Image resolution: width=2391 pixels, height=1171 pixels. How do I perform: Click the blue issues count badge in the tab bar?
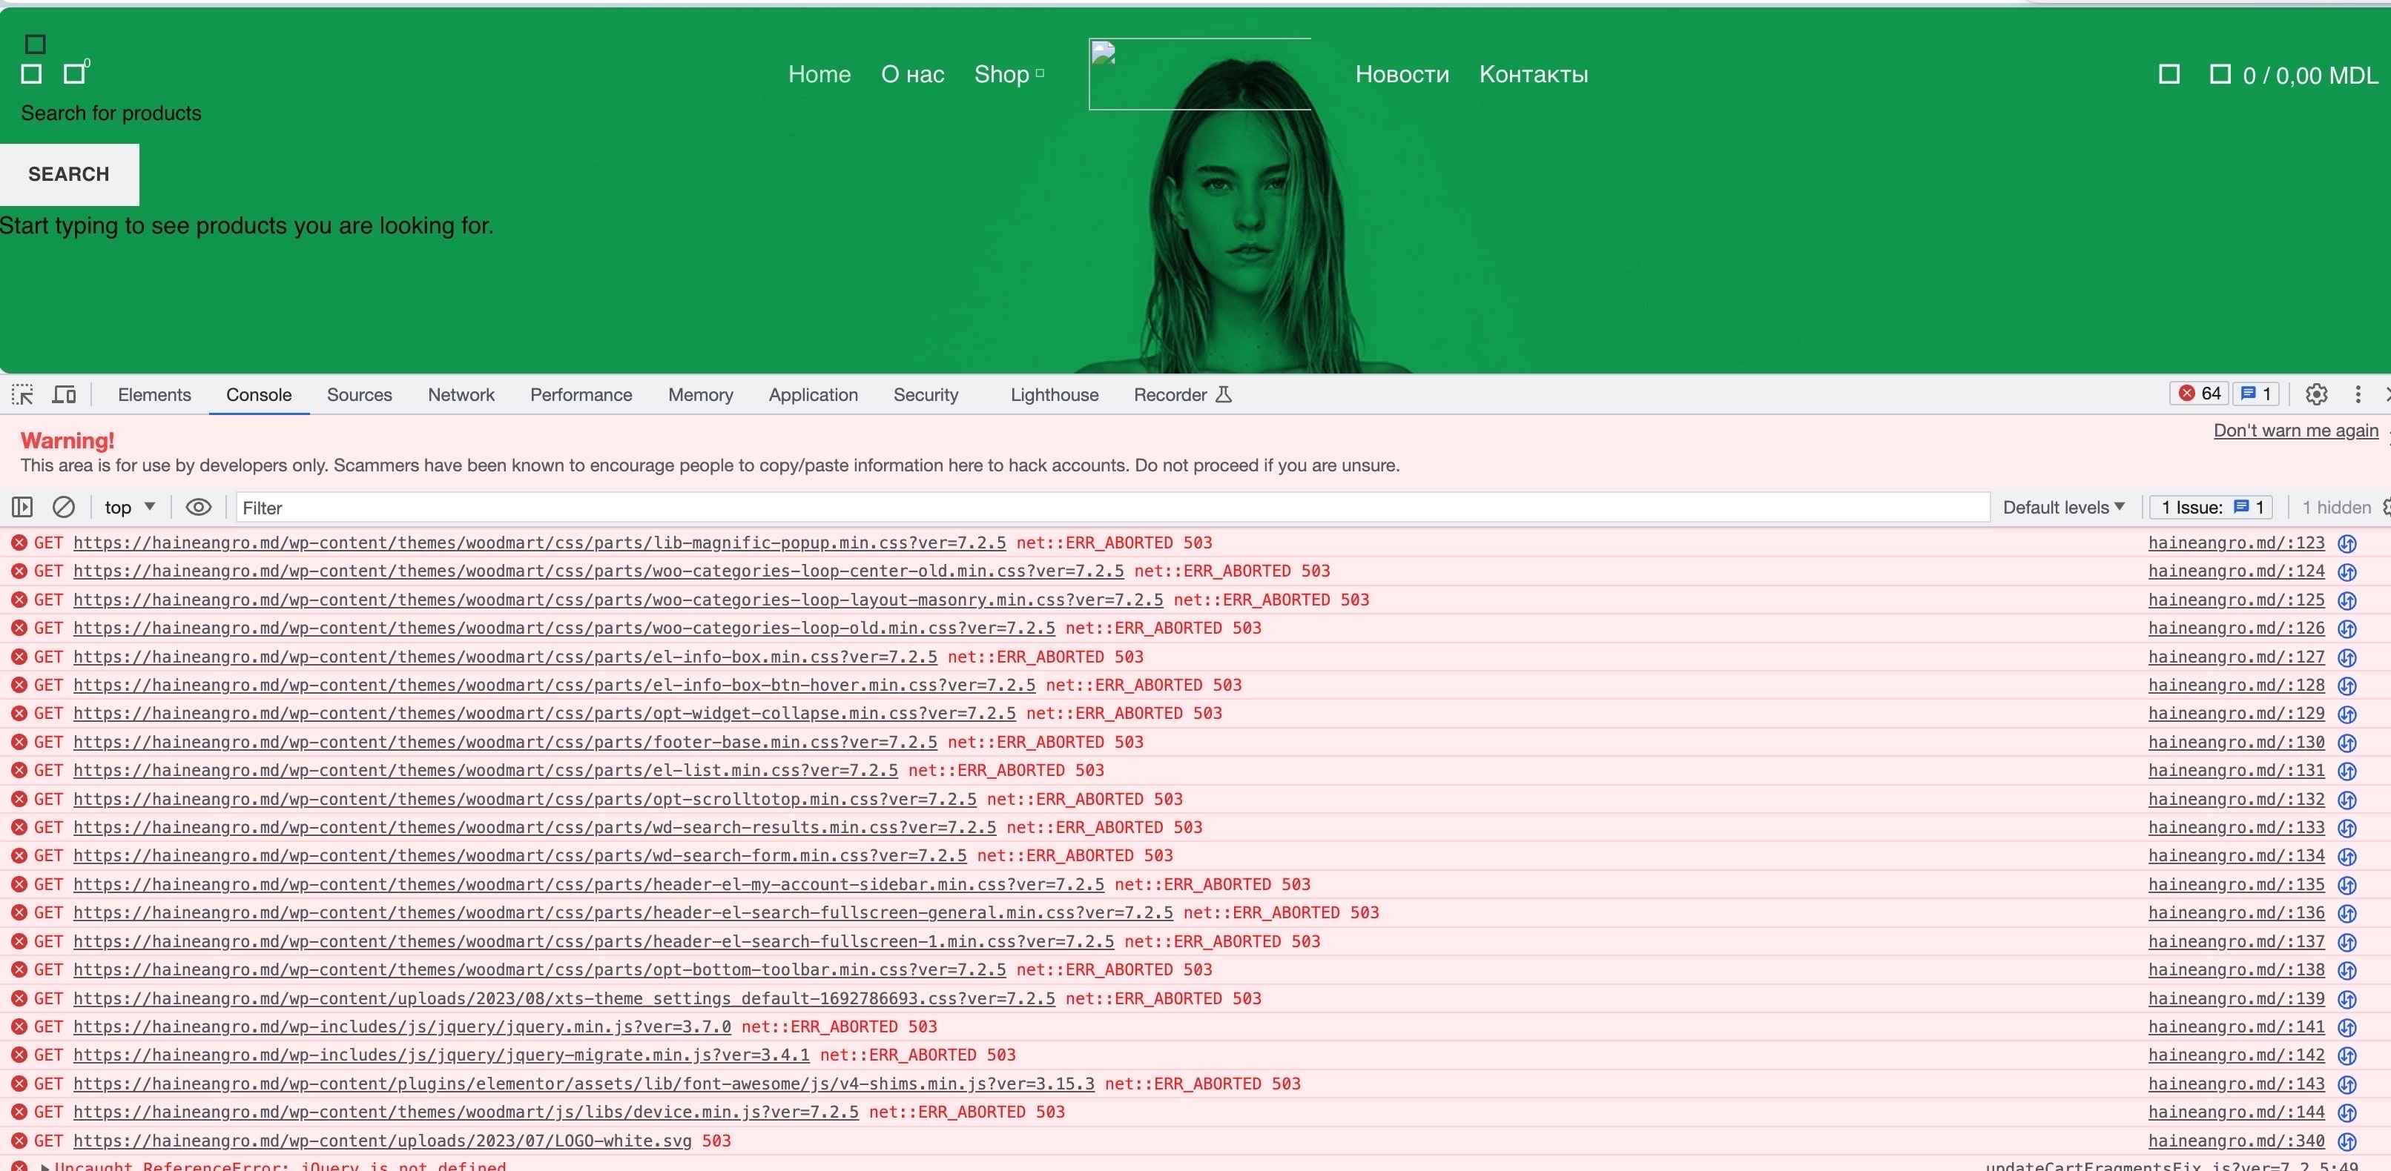pyautogui.click(x=2257, y=394)
